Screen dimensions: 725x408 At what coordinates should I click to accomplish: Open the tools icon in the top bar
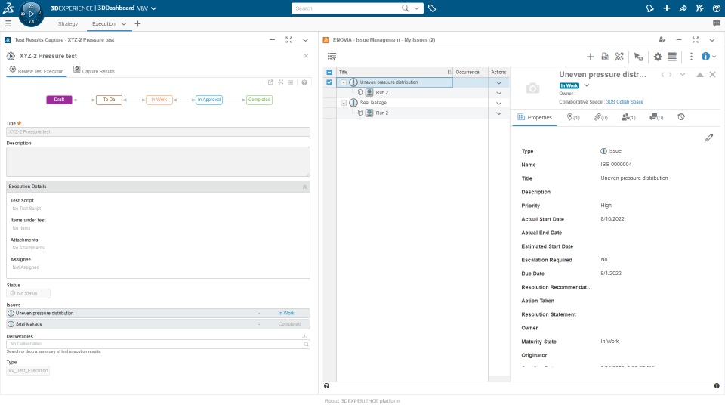(699, 8)
